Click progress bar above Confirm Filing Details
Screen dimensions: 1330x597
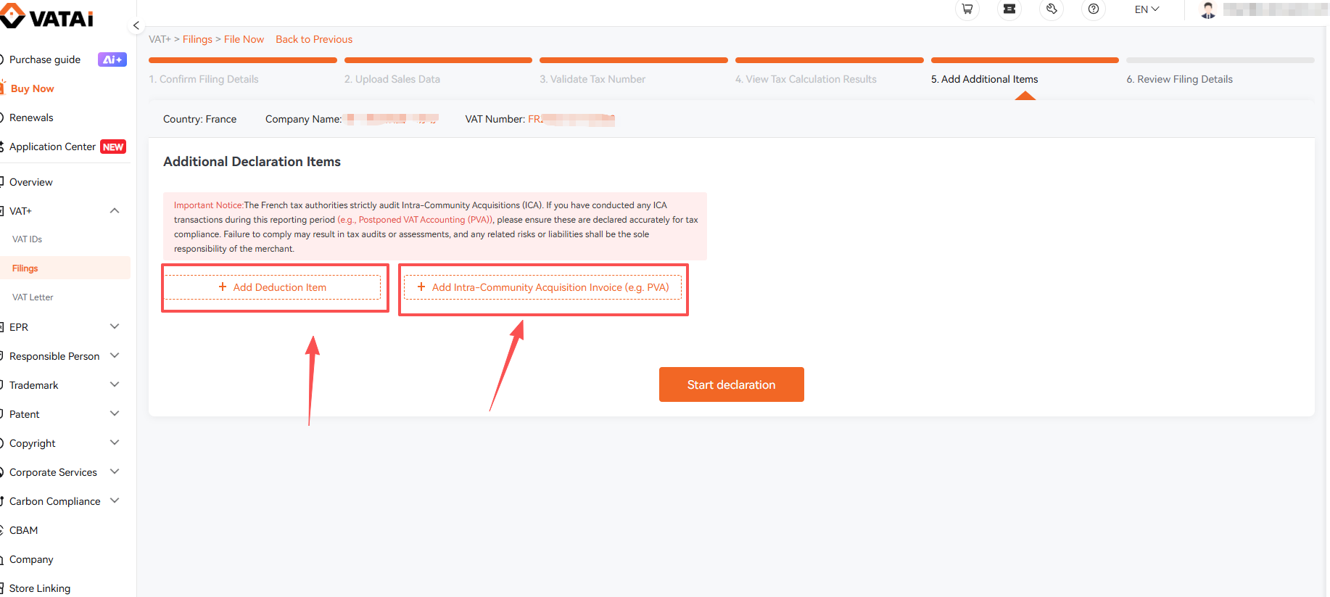pos(243,60)
